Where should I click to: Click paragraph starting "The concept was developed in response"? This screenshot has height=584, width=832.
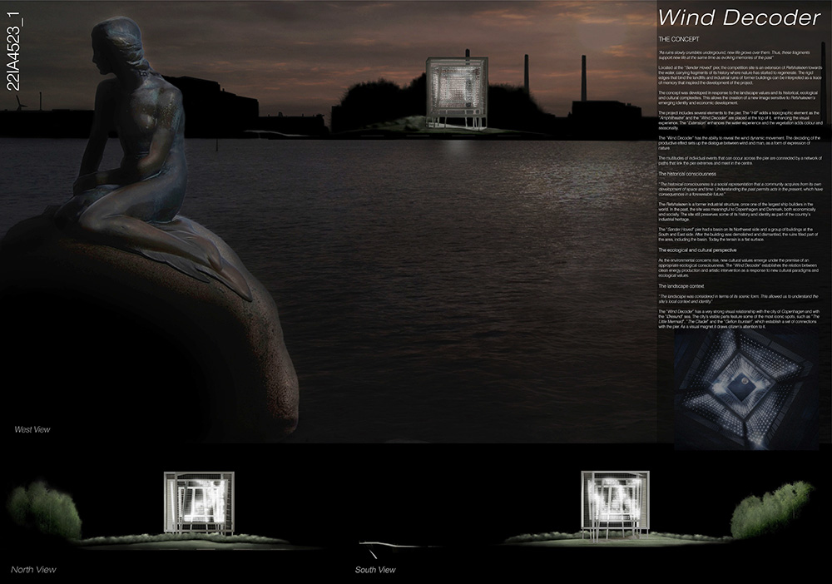[740, 99]
